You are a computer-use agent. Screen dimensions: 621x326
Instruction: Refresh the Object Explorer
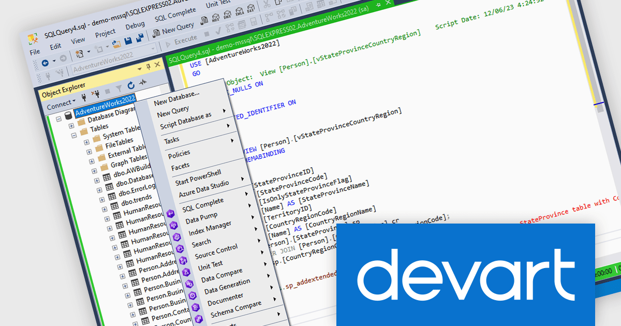[x=130, y=86]
